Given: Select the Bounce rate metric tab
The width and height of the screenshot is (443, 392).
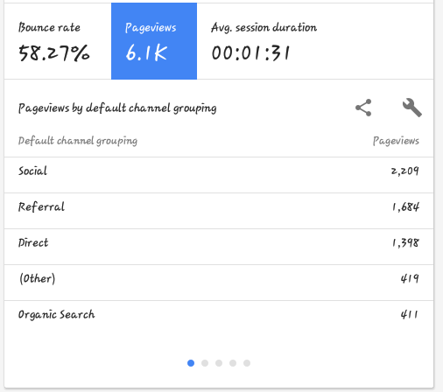Looking at the screenshot, I should [x=58, y=41].
